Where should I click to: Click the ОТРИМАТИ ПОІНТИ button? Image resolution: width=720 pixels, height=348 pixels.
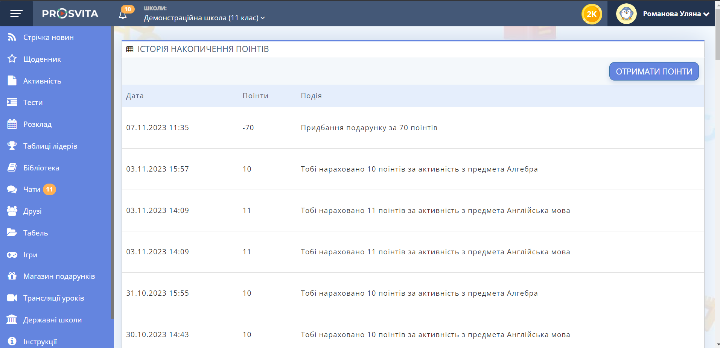click(x=654, y=71)
